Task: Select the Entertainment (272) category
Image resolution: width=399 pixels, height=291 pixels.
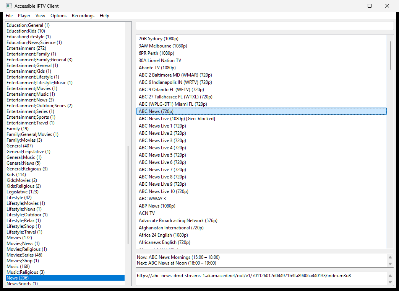Action: point(65,48)
